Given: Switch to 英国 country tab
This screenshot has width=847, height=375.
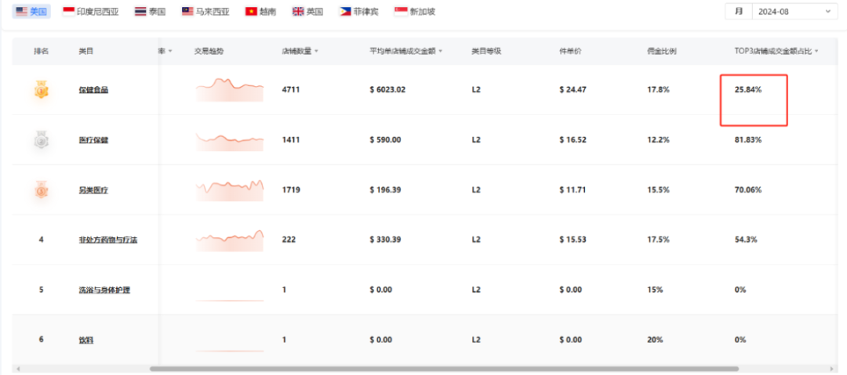Looking at the screenshot, I should pos(308,11).
